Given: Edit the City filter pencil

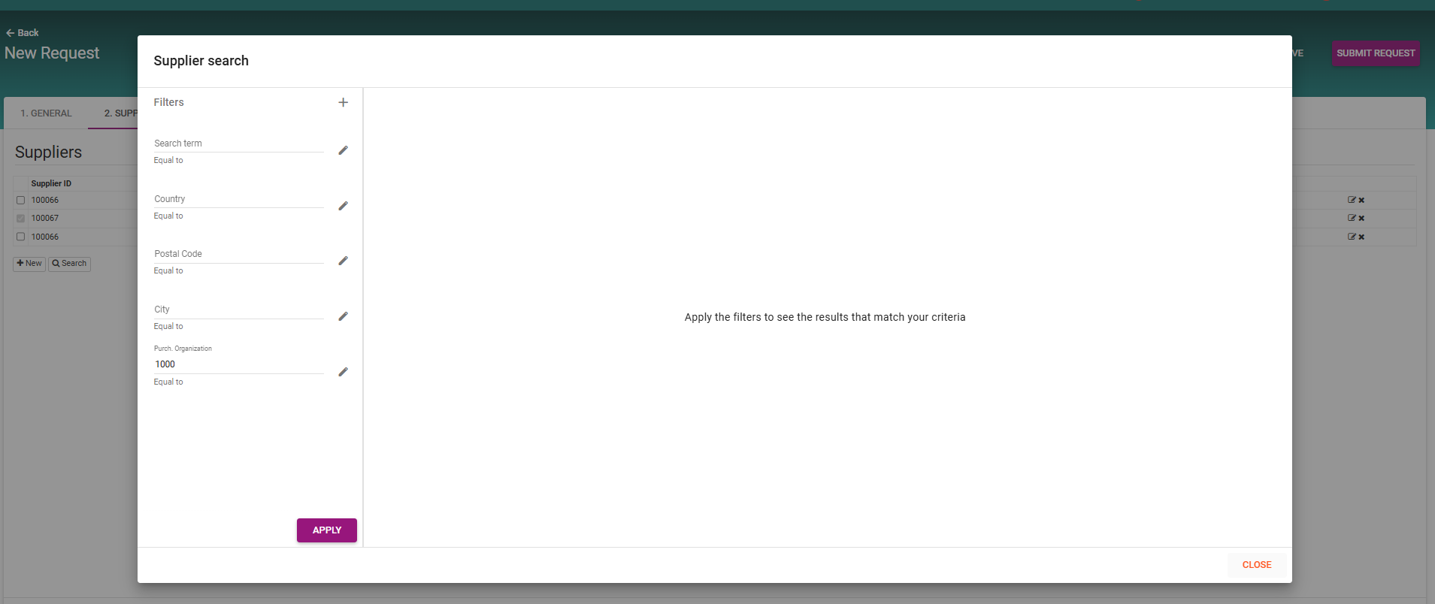Looking at the screenshot, I should [343, 316].
